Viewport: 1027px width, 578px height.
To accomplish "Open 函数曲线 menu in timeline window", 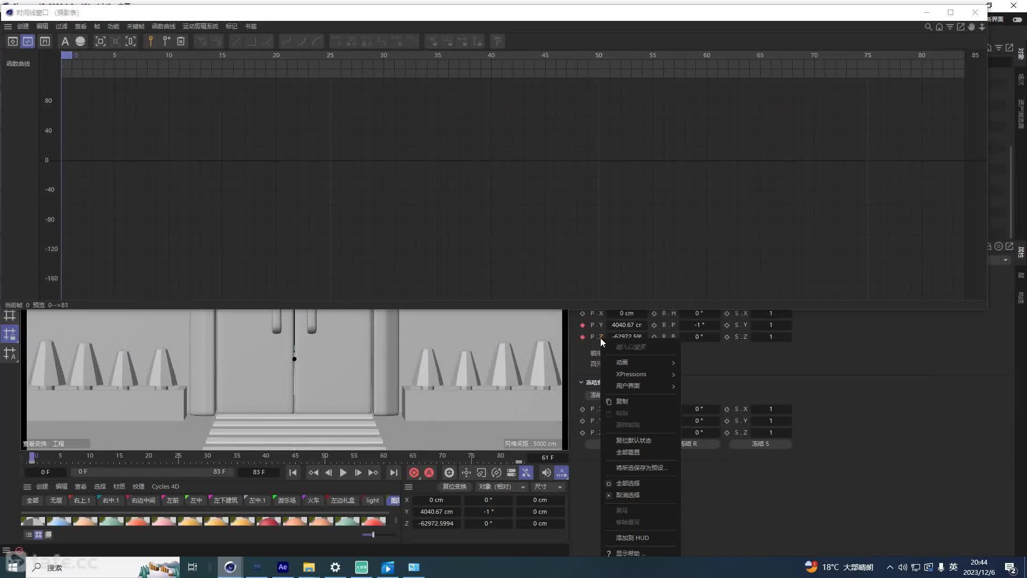I will click(163, 26).
